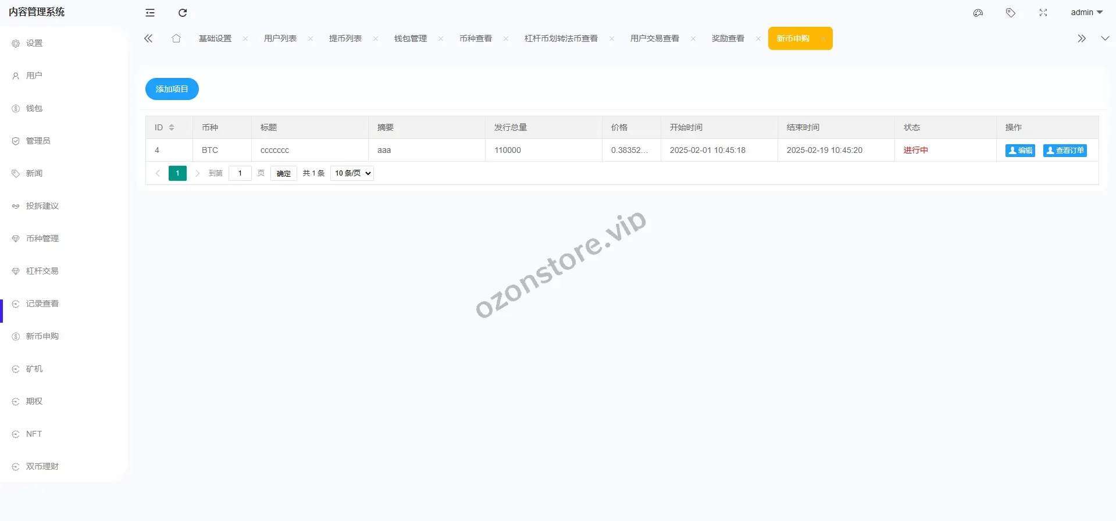Click the page number input field
1116x521 pixels.
click(240, 173)
